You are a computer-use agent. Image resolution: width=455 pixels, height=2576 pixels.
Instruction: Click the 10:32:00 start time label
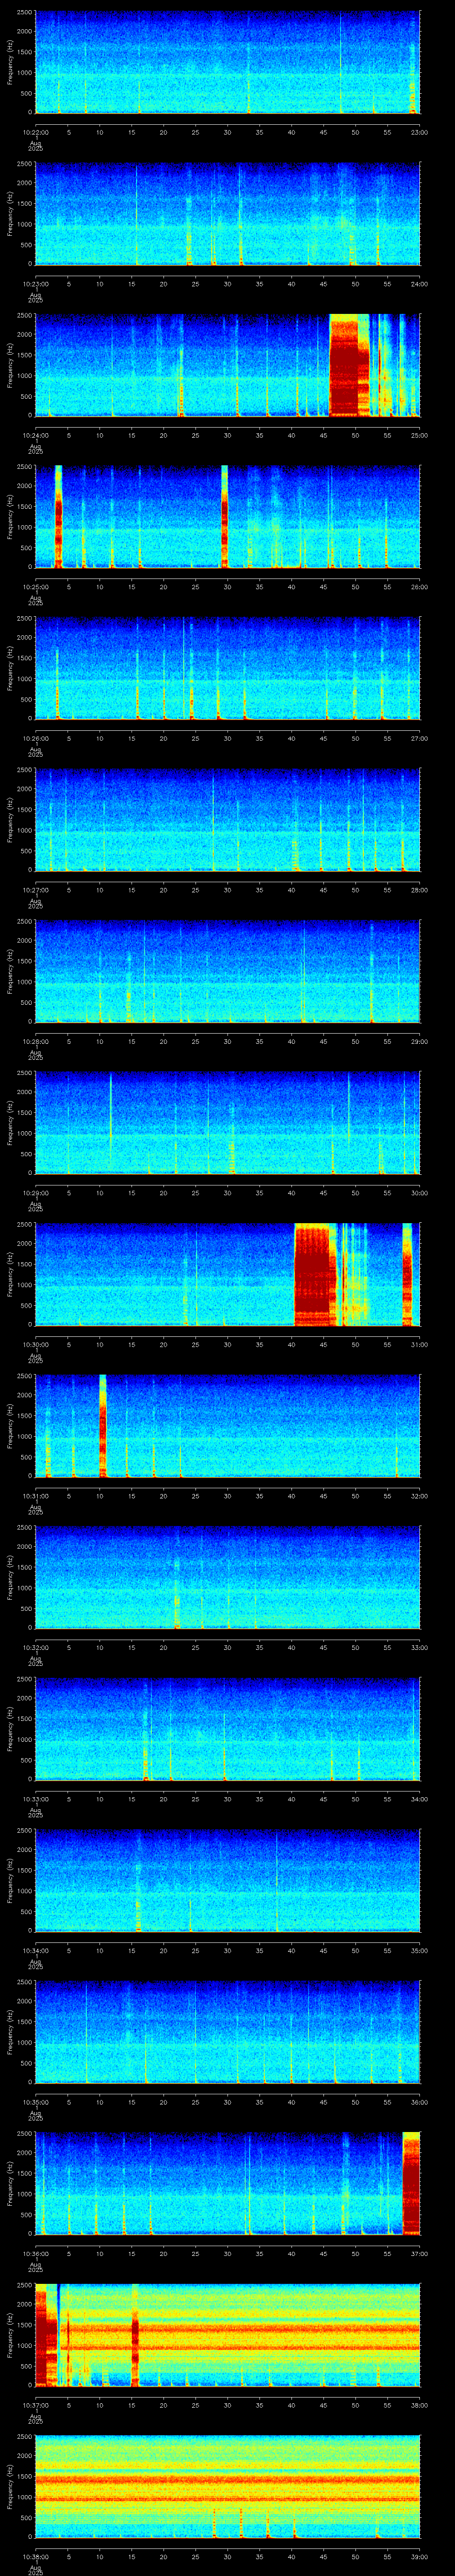pyautogui.click(x=35, y=1647)
